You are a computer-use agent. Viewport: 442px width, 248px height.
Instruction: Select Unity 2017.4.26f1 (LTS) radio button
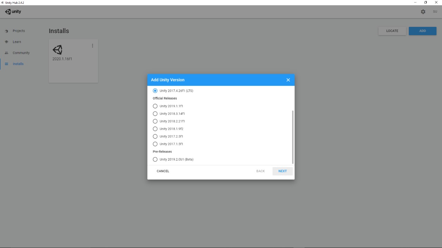point(155,91)
